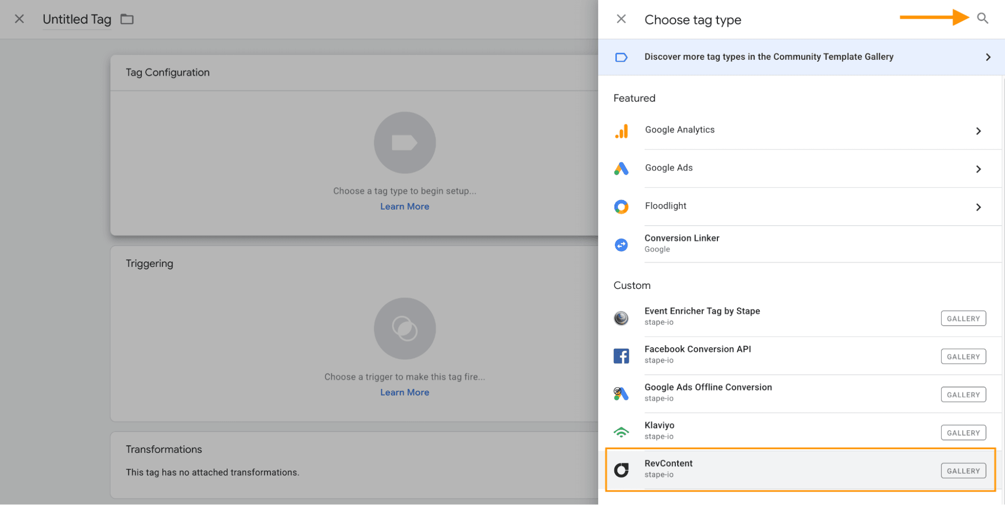Select the Klaviyo tag icon
Screen dimensions: 1005x505
point(622,431)
